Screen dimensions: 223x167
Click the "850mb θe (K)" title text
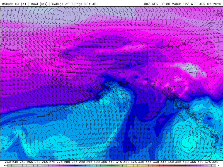point(14,4)
